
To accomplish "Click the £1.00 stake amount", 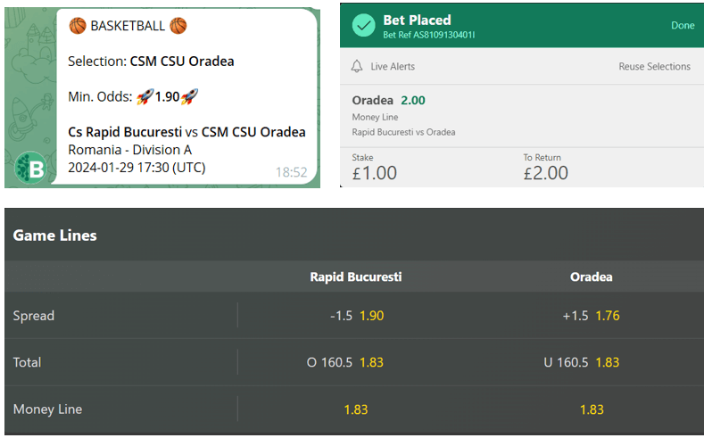I will (375, 173).
